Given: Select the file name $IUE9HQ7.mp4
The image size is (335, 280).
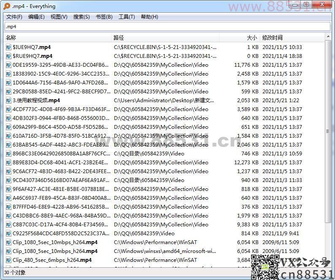Looking at the screenshot, I should pyautogui.click(x=32, y=47).
